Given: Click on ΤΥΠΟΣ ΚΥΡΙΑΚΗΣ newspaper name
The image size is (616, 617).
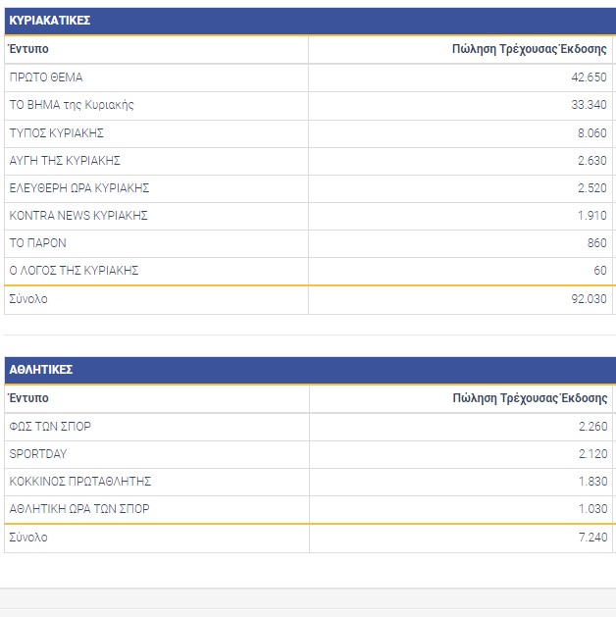Looking at the screenshot, I should pos(57,132).
